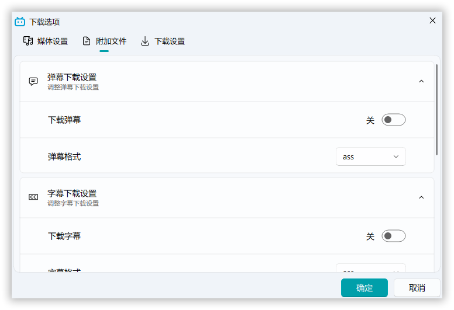The height and width of the screenshot is (310, 454).
Task: Switch to the 媒体设置 tab
Action: tap(52, 41)
